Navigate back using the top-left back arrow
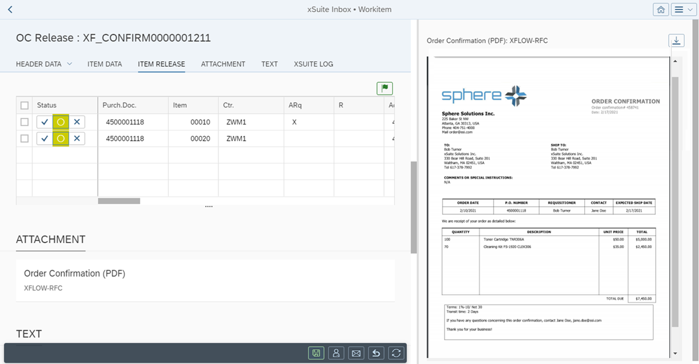The height and width of the screenshot is (364, 699). pos(9,9)
